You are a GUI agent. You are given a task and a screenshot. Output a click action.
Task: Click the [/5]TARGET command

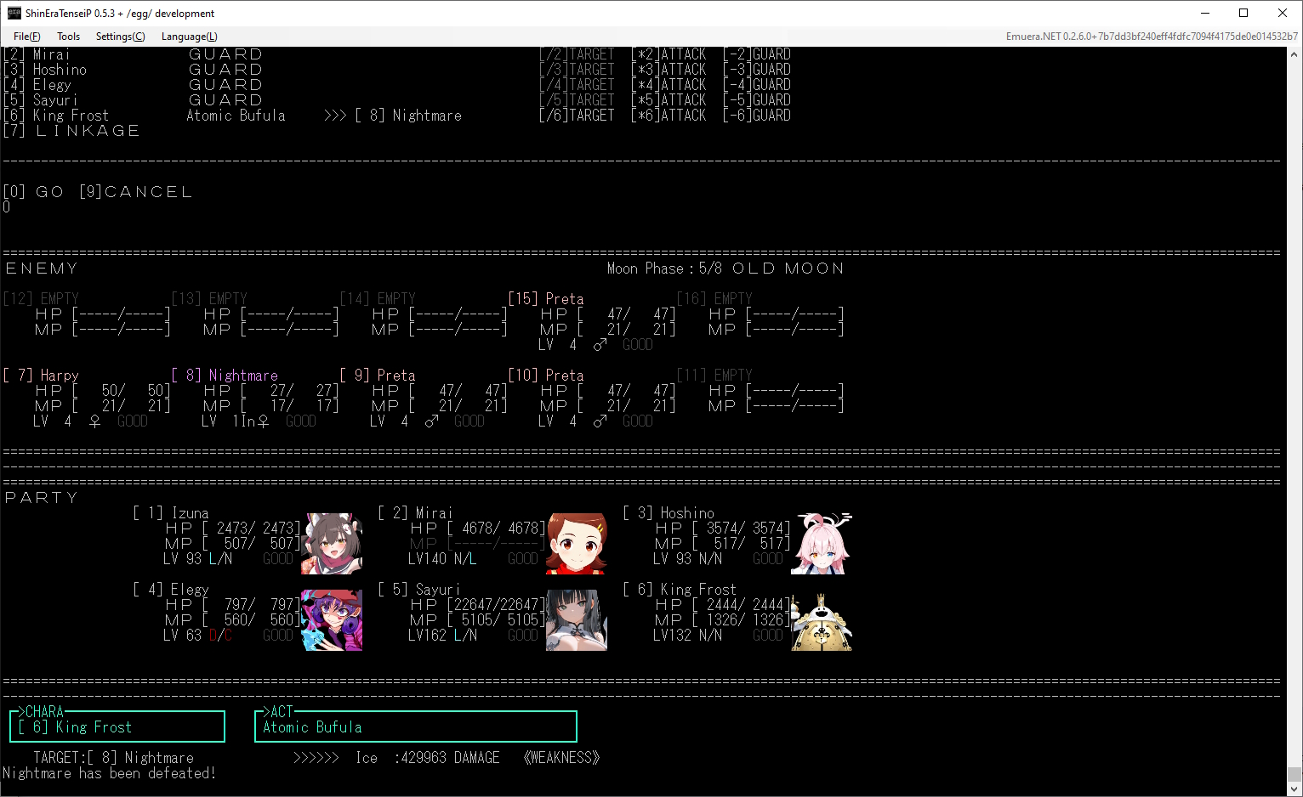(x=577, y=100)
